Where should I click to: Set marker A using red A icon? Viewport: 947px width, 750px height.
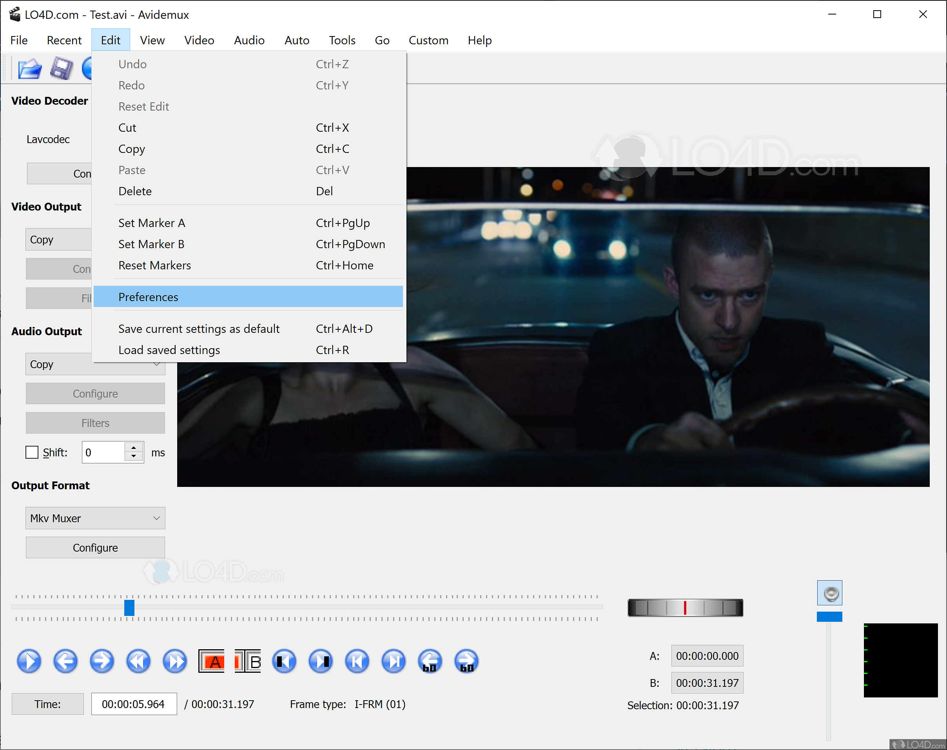[x=212, y=661]
